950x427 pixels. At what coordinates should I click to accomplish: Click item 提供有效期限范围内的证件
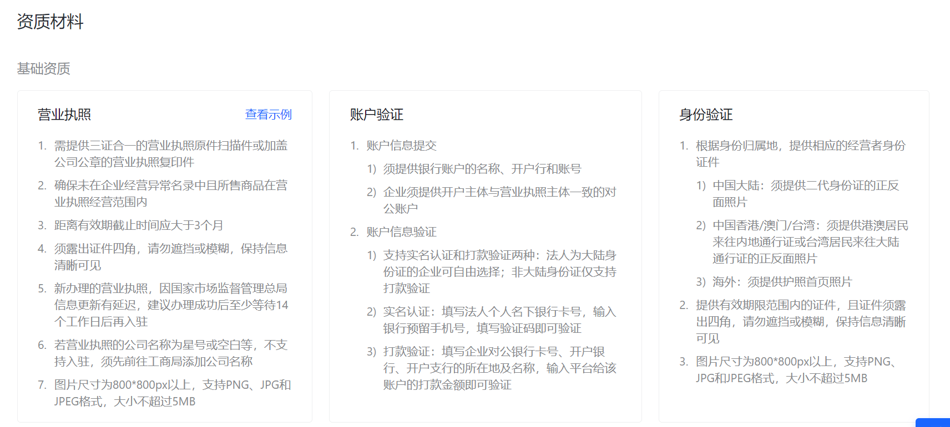(801, 322)
